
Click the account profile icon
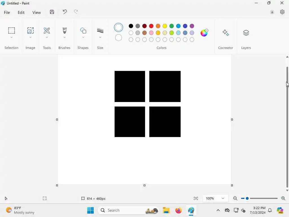click(272, 12)
